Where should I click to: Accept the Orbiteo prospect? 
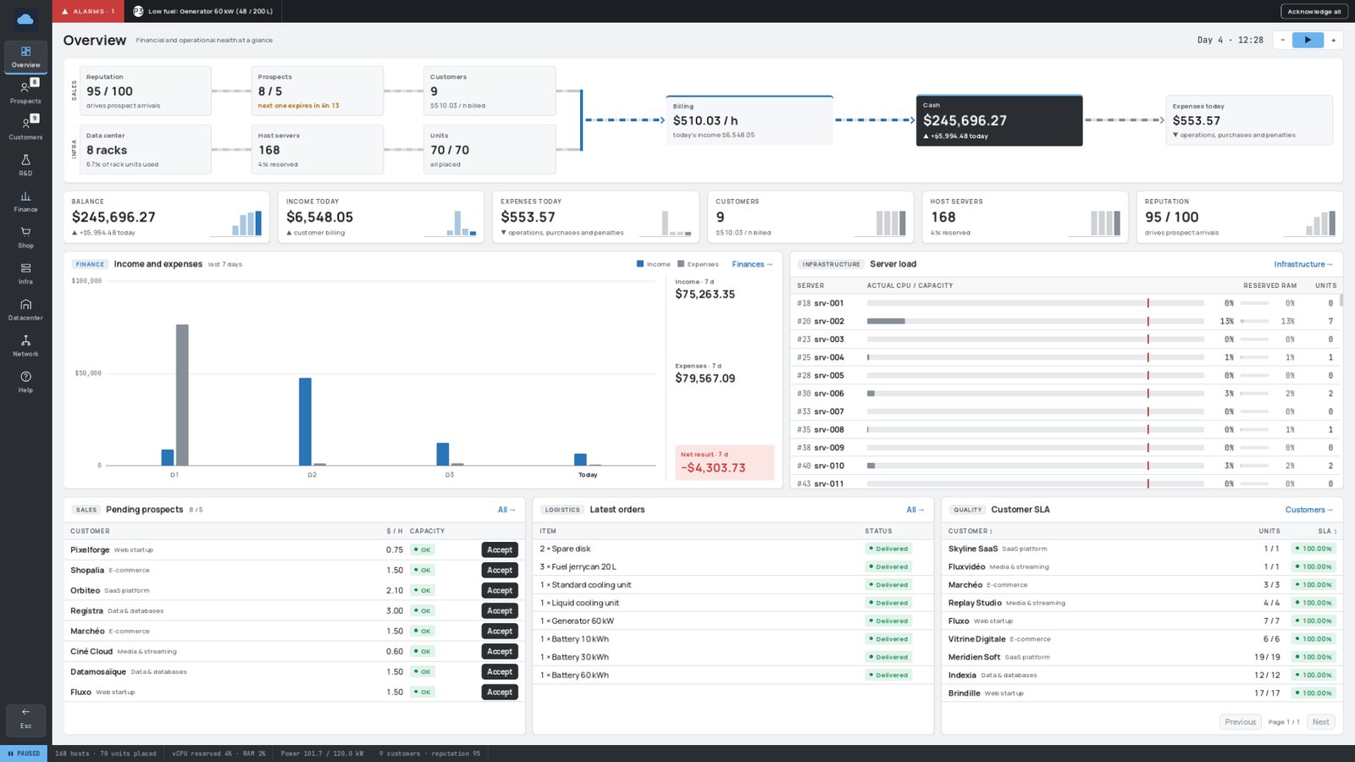click(500, 590)
